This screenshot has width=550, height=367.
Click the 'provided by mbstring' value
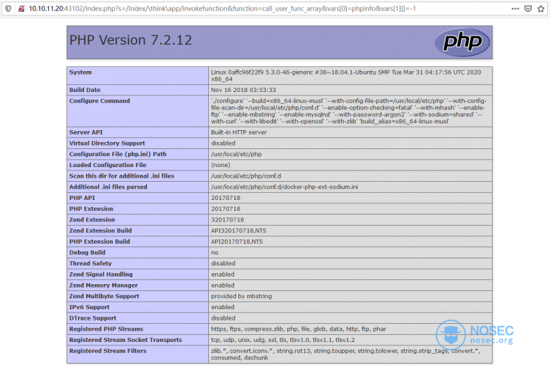point(242,296)
